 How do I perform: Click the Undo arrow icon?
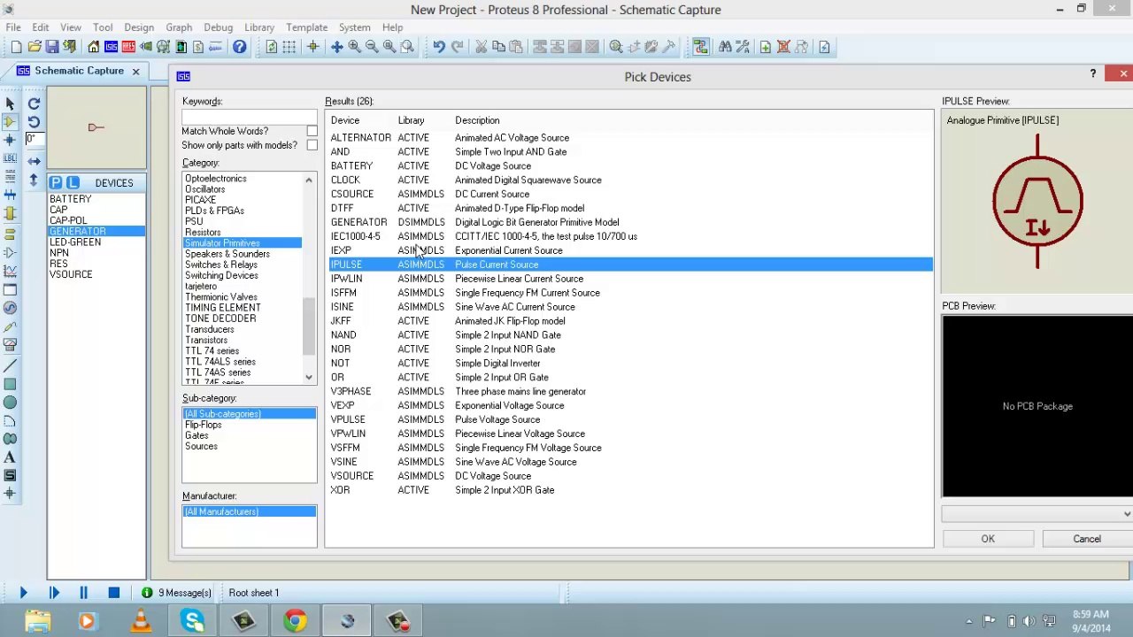pos(438,47)
